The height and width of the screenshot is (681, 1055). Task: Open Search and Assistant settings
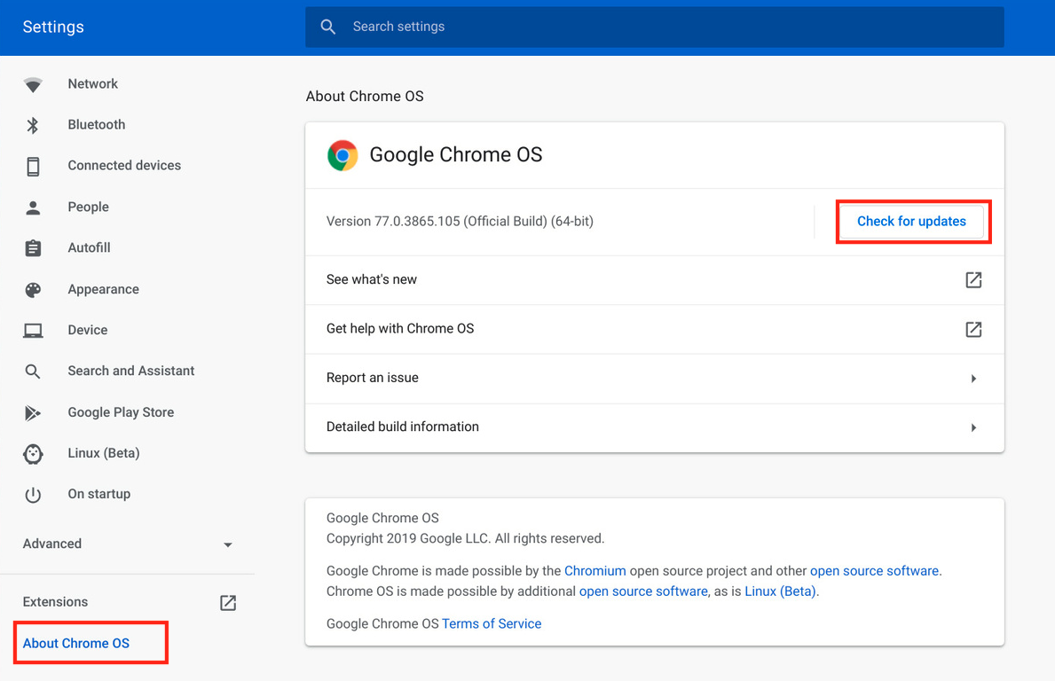coord(131,371)
